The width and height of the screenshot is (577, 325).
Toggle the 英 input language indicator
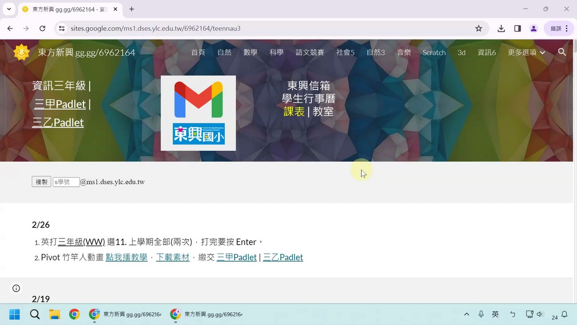[x=495, y=314]
